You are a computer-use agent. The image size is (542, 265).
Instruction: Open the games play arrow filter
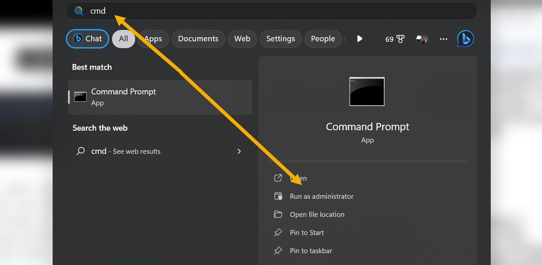[x=359, y=39]
